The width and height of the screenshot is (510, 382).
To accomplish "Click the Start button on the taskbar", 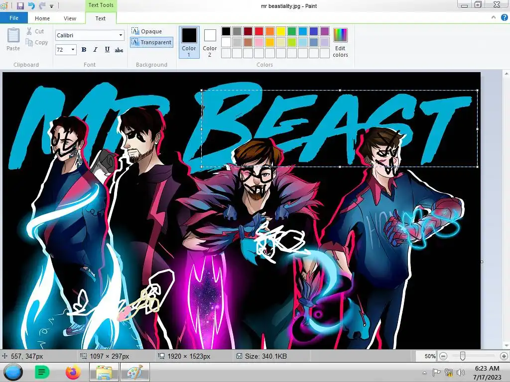I will [x=12, y=372].
